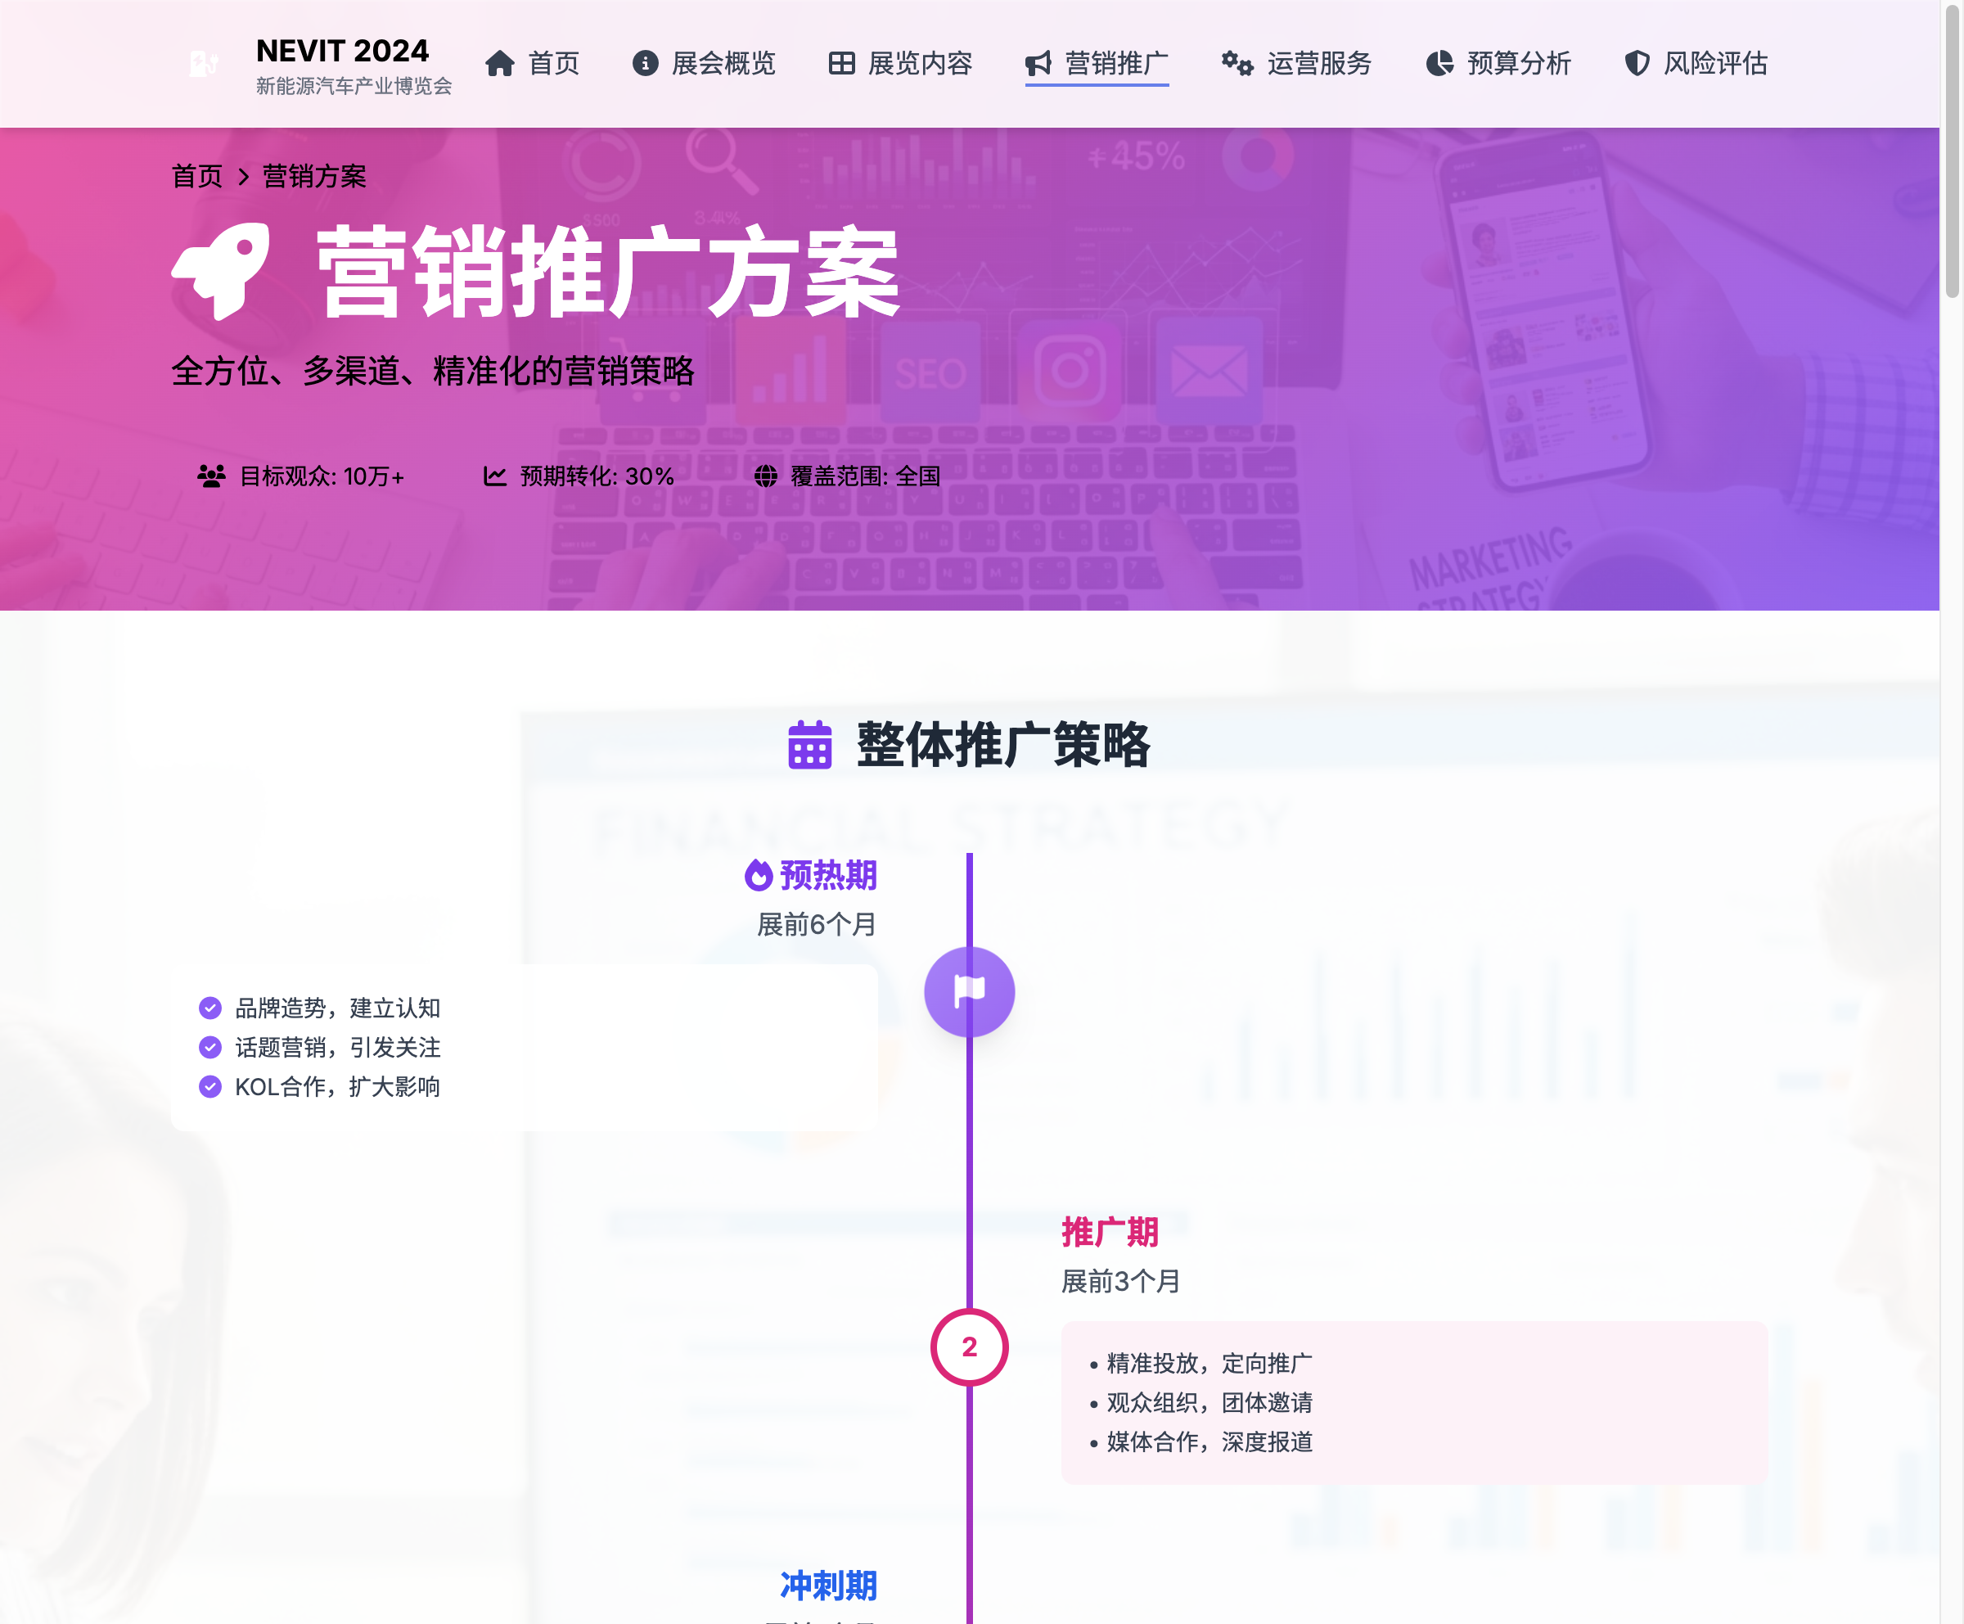Click checkmark beside KOL合作，扩大影响
This screenshot has height=1624, width=1964.
(x=210, y=1086)
